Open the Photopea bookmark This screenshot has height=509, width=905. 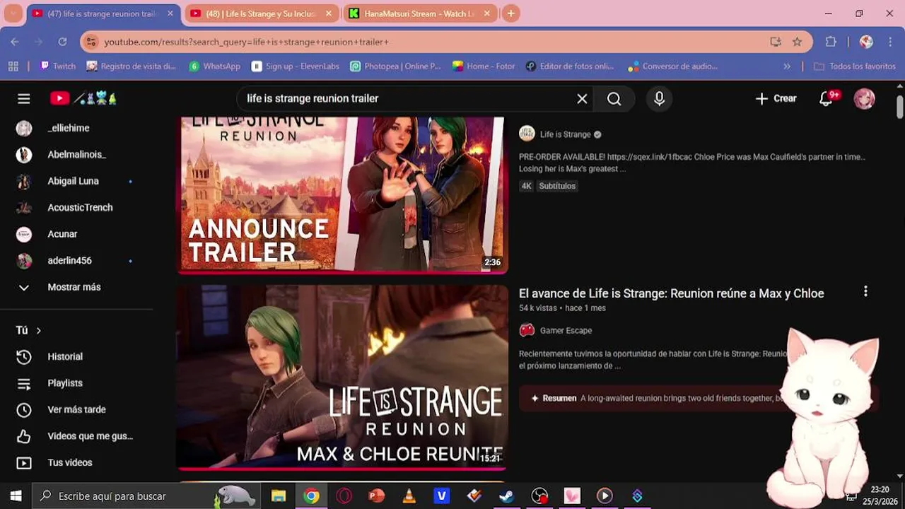tap(395, 66)
